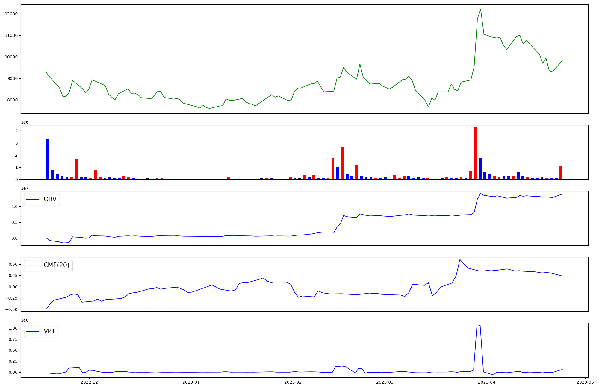The image size is (599, 389).
Task: Click the green price line's highest peak
Action: (x=480, y=10)
